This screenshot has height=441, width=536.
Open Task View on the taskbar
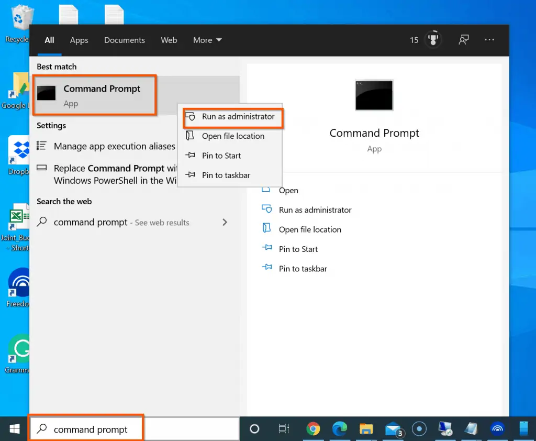click(x=283, y=428)
